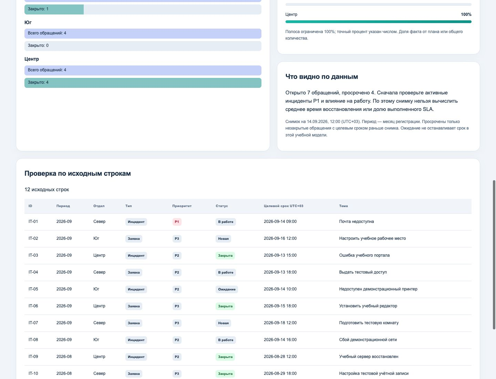Image resolution: width=496 pixels, height=379 pixels.
Task: Click the green "Закрыто: 4" bar
Action: 143,83
